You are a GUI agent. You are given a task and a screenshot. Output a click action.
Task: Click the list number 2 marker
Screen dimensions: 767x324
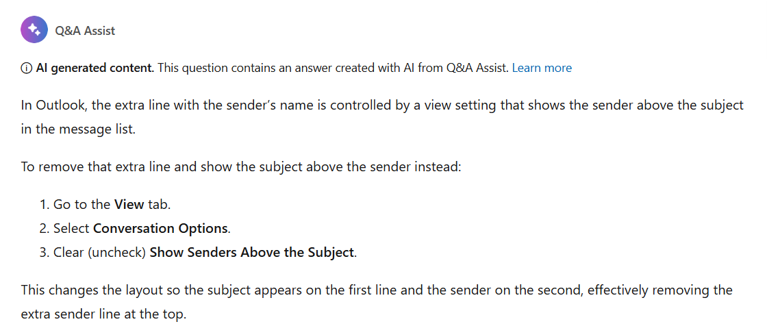pos(45,229)
